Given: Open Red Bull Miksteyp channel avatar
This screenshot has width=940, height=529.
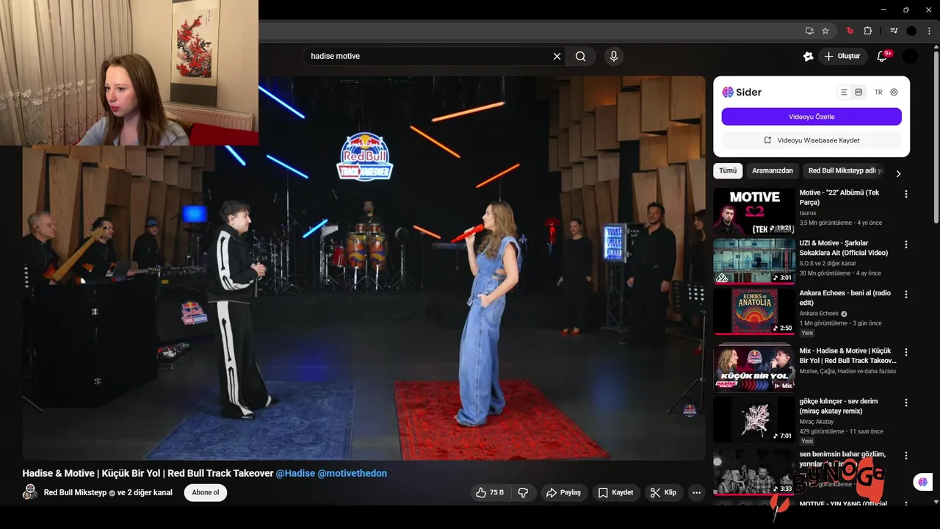Looking at the screenshot, I should click(30, 492).
